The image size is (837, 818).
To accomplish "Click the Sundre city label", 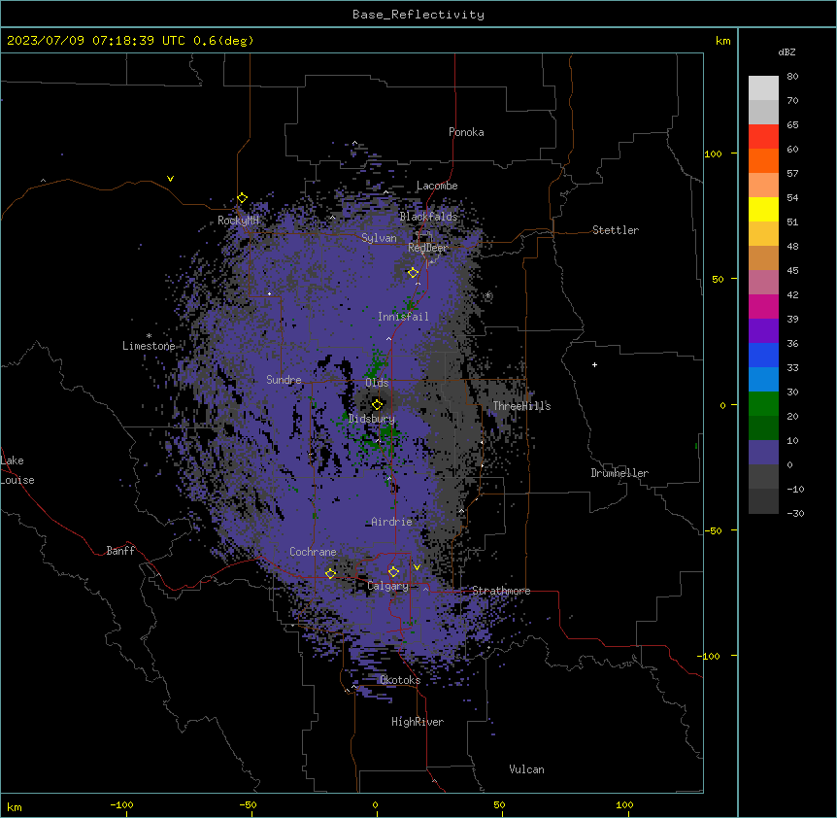I will click(284, 380).
